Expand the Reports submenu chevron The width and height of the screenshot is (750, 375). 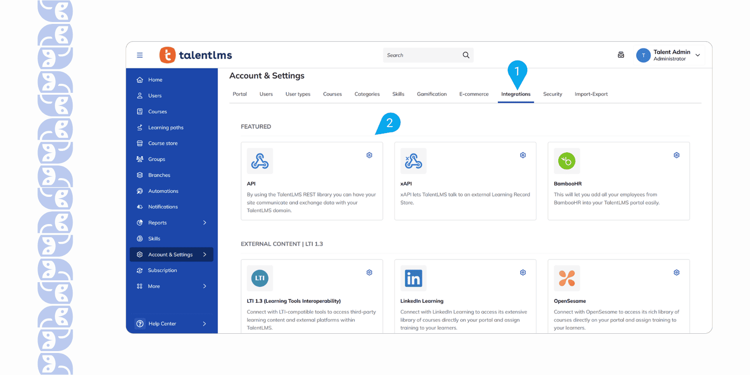point(205,223)
